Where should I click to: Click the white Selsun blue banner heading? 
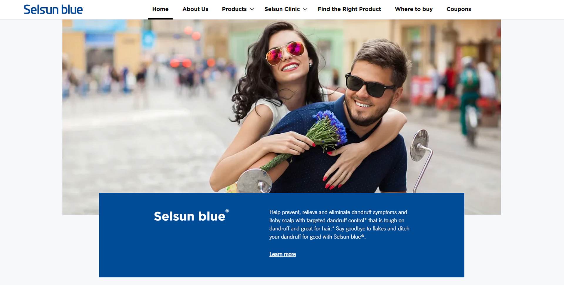point(189,216)
